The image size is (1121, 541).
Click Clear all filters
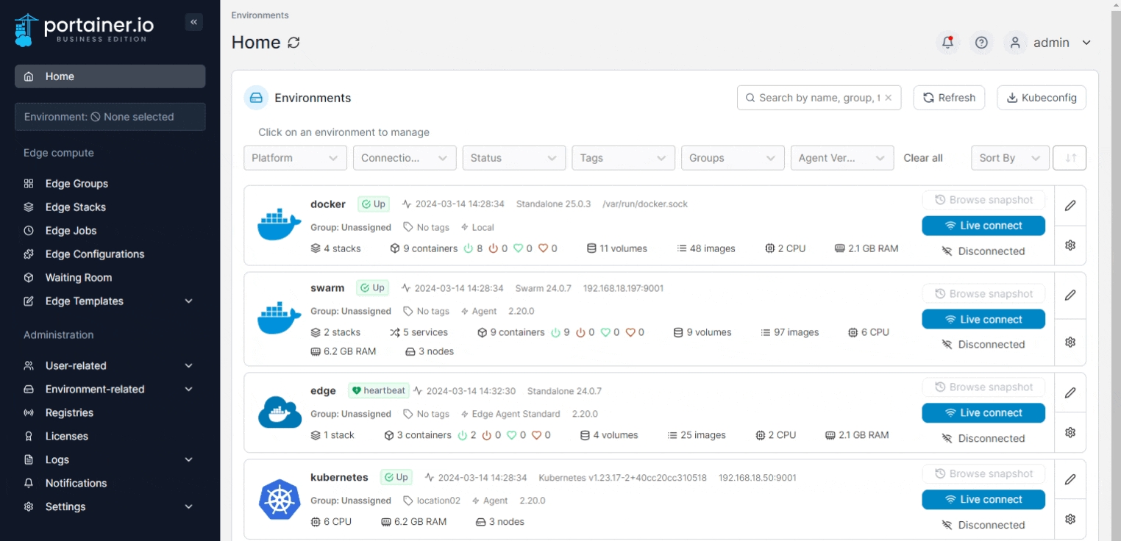[923, 158]
